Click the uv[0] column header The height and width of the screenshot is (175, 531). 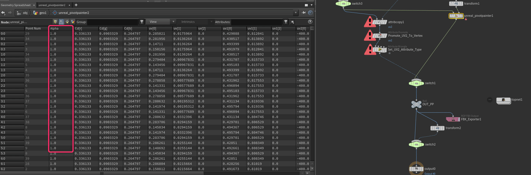(x=160, y=28)
